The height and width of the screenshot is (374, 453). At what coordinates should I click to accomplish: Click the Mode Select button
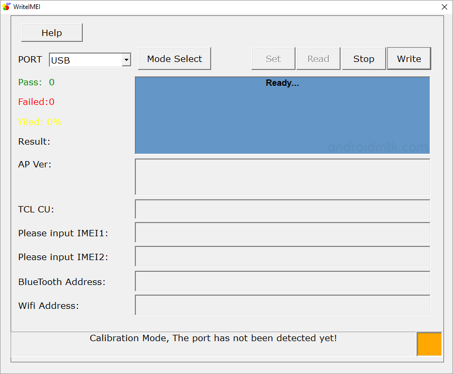pos(175,59)
